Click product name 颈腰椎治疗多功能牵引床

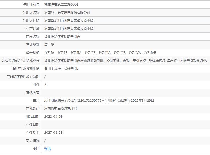pos(62,36)
